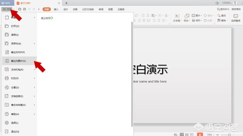
Task: Switch to normal view icon in status bar
Action: (x=181, y=134)
